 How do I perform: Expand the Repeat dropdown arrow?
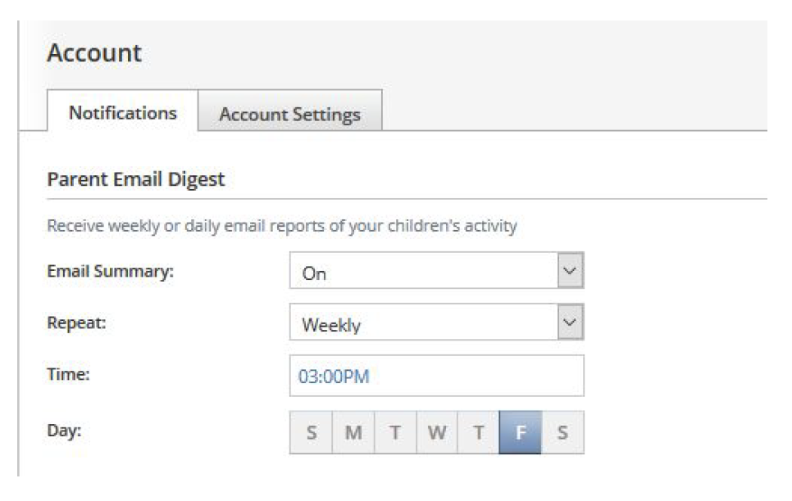569,323
